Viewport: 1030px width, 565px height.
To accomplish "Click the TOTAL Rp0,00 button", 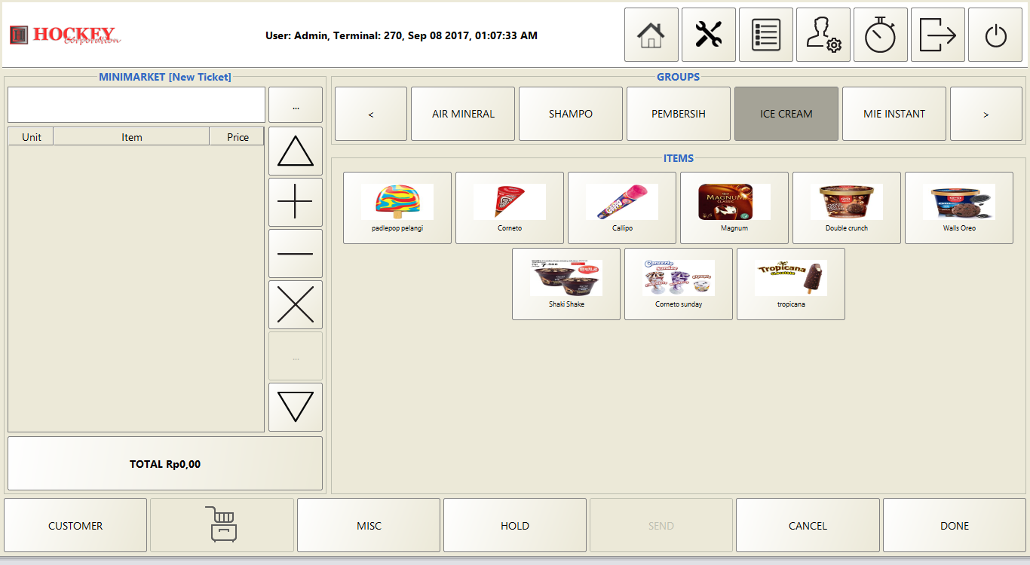I will click(165, 463).
